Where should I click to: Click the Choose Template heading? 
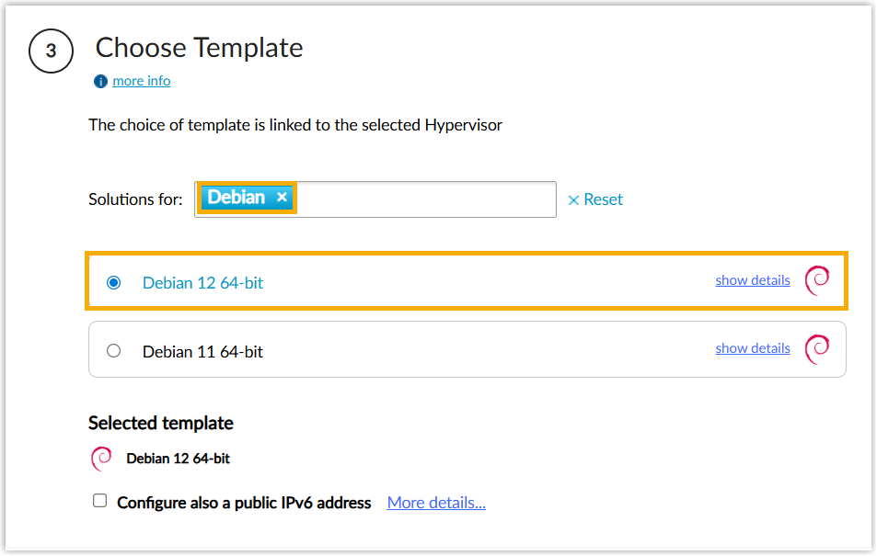click(x=199, y=48)
